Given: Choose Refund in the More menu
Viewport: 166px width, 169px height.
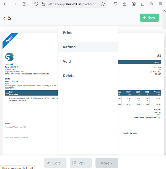Looking at the screenshot, I should click(x=69, y=47).
